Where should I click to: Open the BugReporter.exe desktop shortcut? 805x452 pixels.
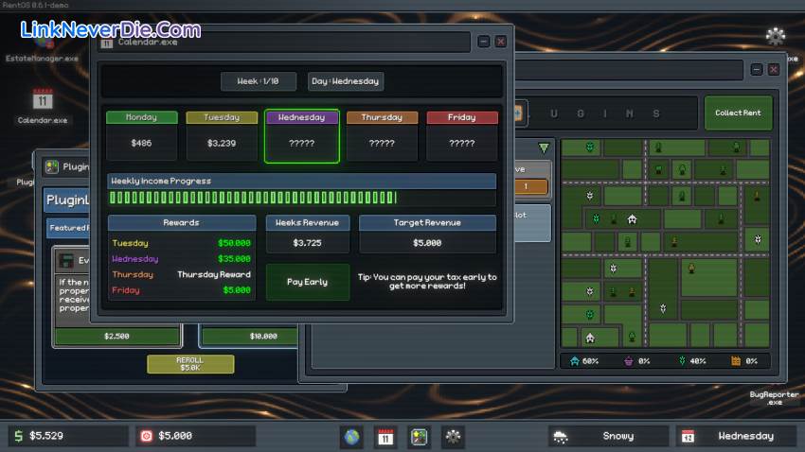[774, 396]
